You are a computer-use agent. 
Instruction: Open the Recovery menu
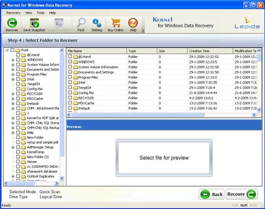[x=13, y=13]
